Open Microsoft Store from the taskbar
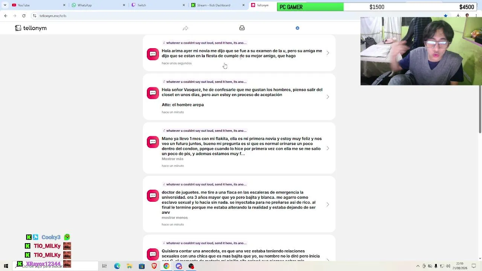 (x=142, y=266)
